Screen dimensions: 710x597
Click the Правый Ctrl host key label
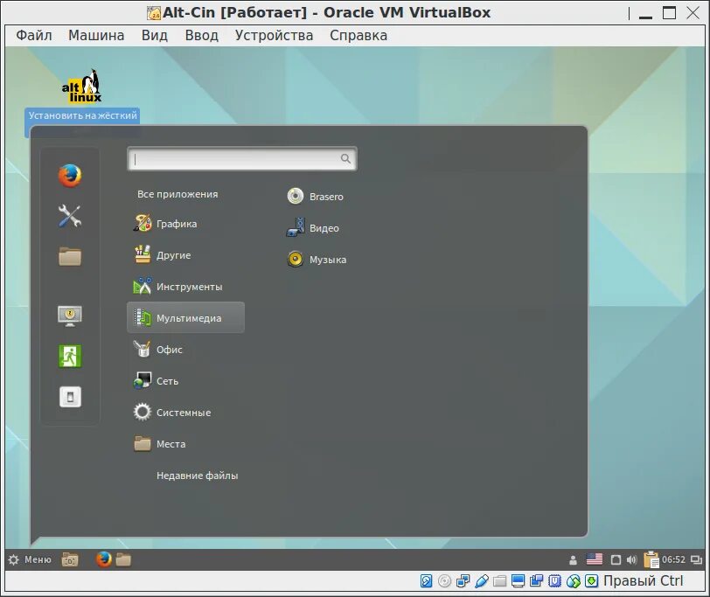[643, 580]
